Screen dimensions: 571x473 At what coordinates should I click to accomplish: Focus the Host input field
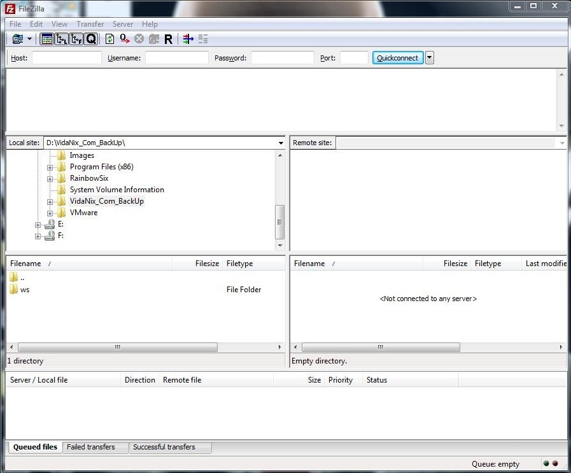pyautogui.click(x=67, y=58)
